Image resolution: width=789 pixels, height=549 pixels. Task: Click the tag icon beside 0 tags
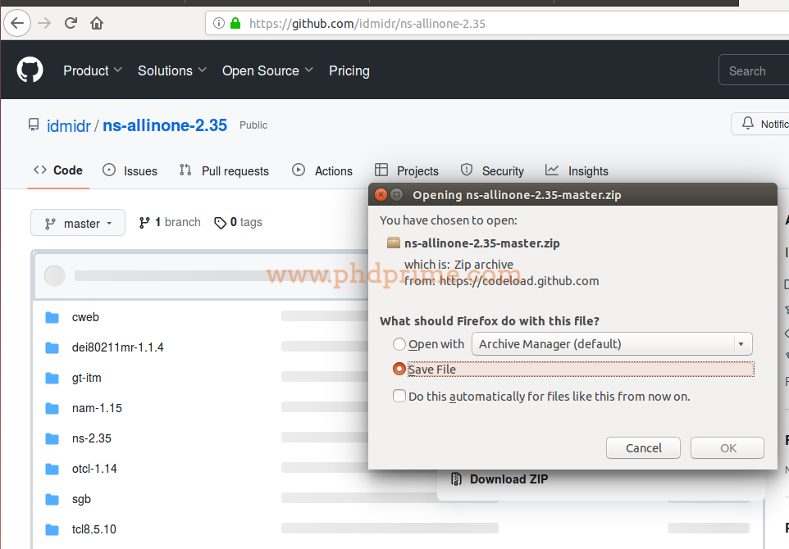[x=220, y=223]
